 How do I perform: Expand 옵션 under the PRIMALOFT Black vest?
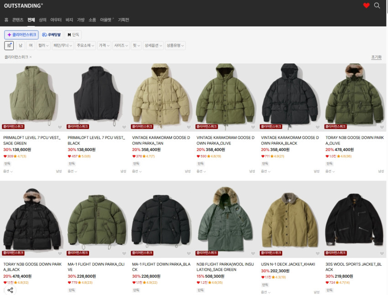tap(72, 171)
